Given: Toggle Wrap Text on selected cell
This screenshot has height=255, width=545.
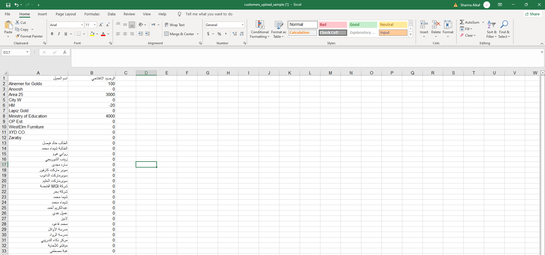Looking at the screenshot, I should pyautogui.click(x=175, y=25).
